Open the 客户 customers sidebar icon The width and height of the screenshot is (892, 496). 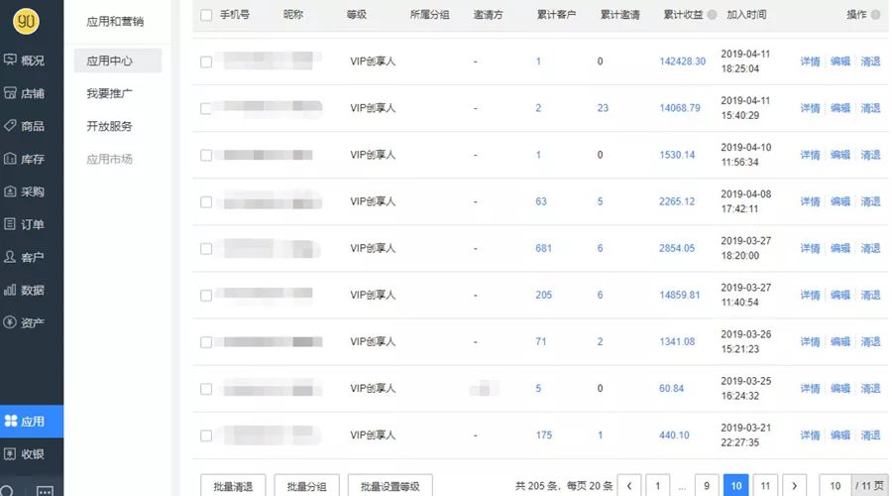pos(10,257)
